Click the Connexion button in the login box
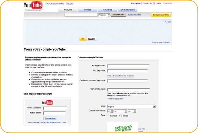The width and height of the screenshot is (198, 133). pyautogui.click(x=50, y=118)
